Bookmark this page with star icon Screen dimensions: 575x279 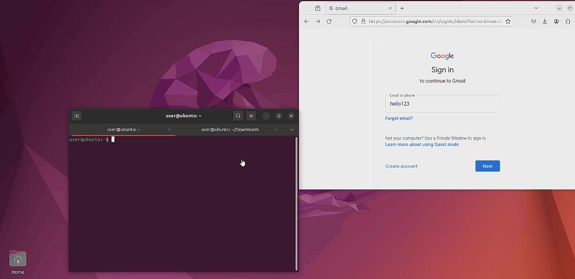[x=508, y=22]
